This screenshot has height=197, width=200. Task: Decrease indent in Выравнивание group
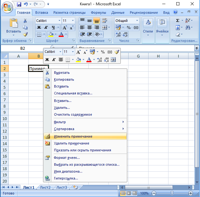(x=82, y=34)
